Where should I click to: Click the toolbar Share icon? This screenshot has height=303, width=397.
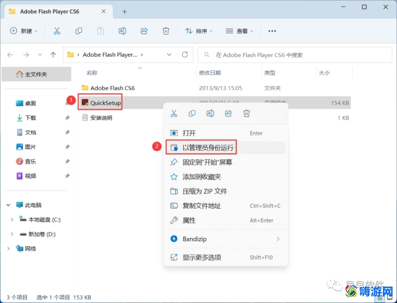point(144,31)
